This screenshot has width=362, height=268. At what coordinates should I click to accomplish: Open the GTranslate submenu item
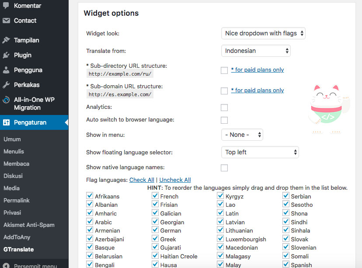(x=19, y=249)
